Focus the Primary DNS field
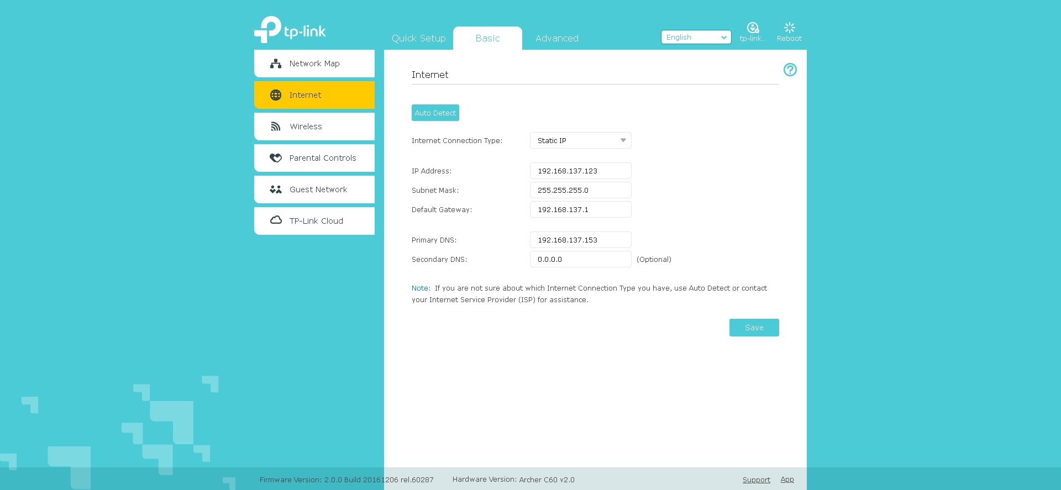The image size is (1061, 490). point(581,240)
